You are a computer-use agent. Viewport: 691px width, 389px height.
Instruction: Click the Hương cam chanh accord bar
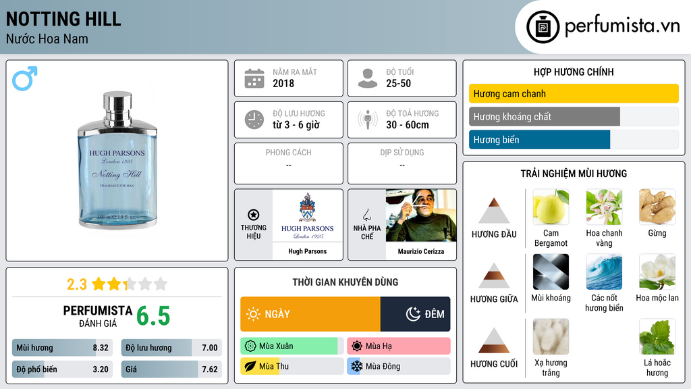coord(574,93)
